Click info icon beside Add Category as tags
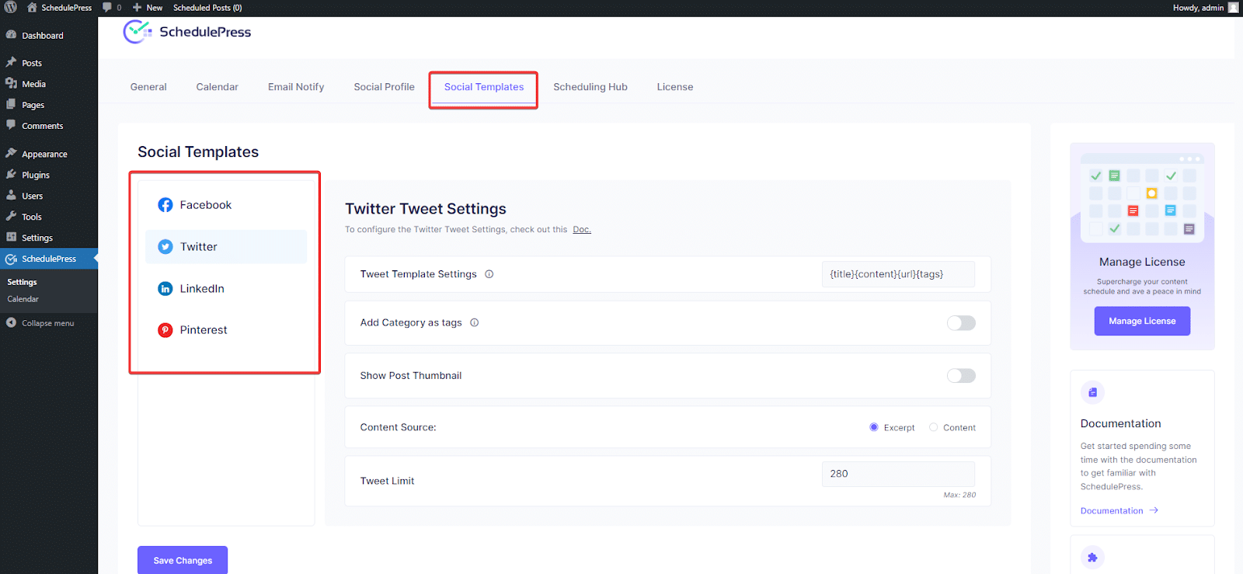Viewport: 1243px width, 574px height. coord(475,322)
